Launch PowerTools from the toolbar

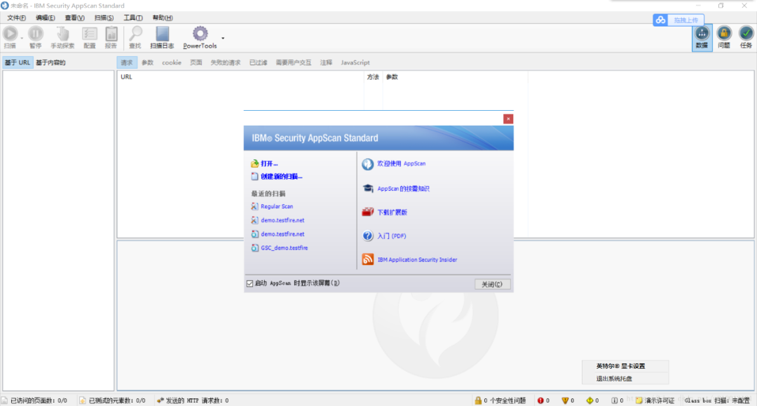(x=200, y=35)
